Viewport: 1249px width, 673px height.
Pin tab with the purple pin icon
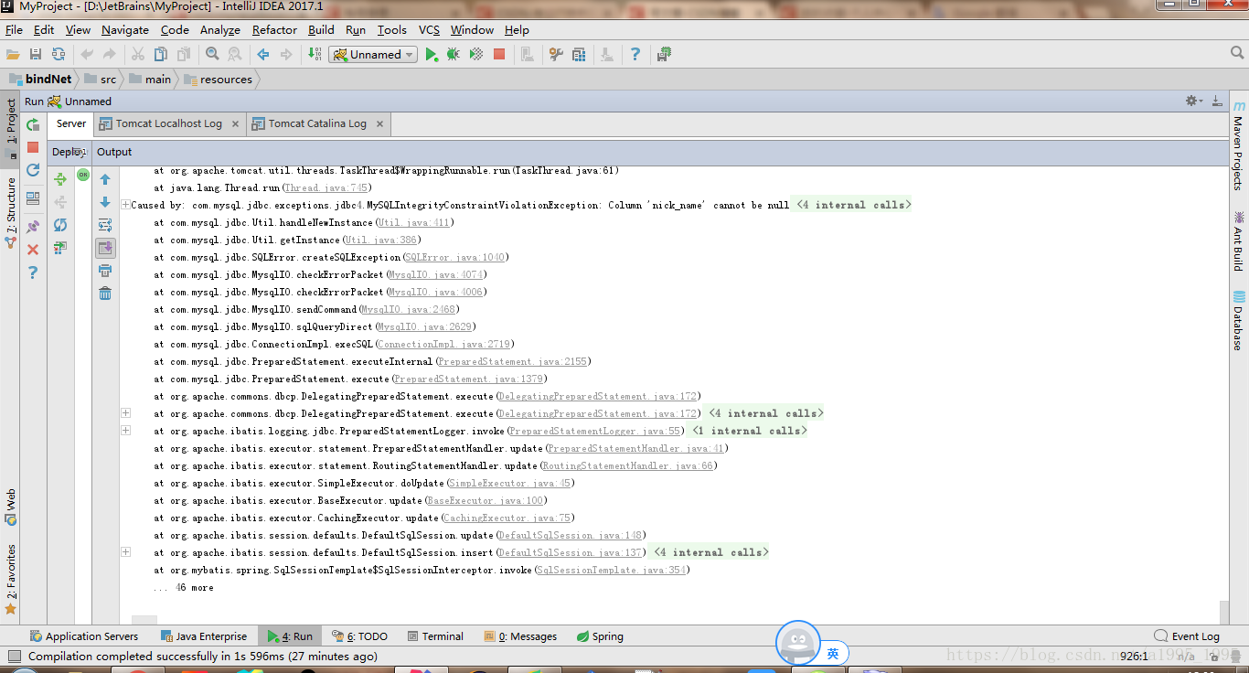[33, 226]
